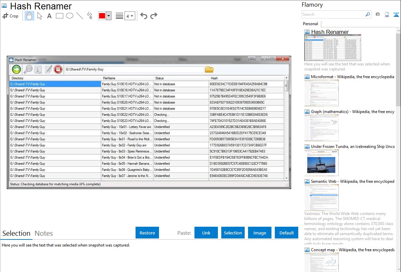Click the camera snapshot icon

pyautogui.click(x=378, y=14)
